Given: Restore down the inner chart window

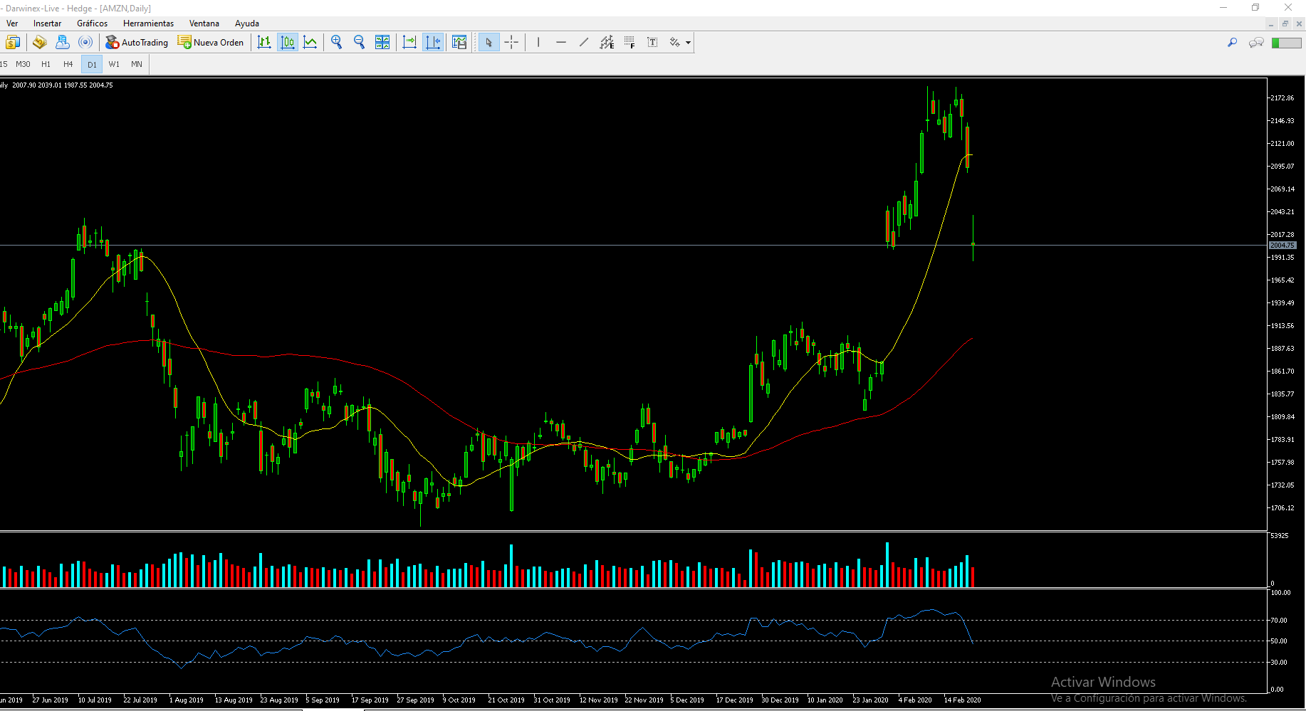Looking at the screenshot, I should coord(1285,24).
